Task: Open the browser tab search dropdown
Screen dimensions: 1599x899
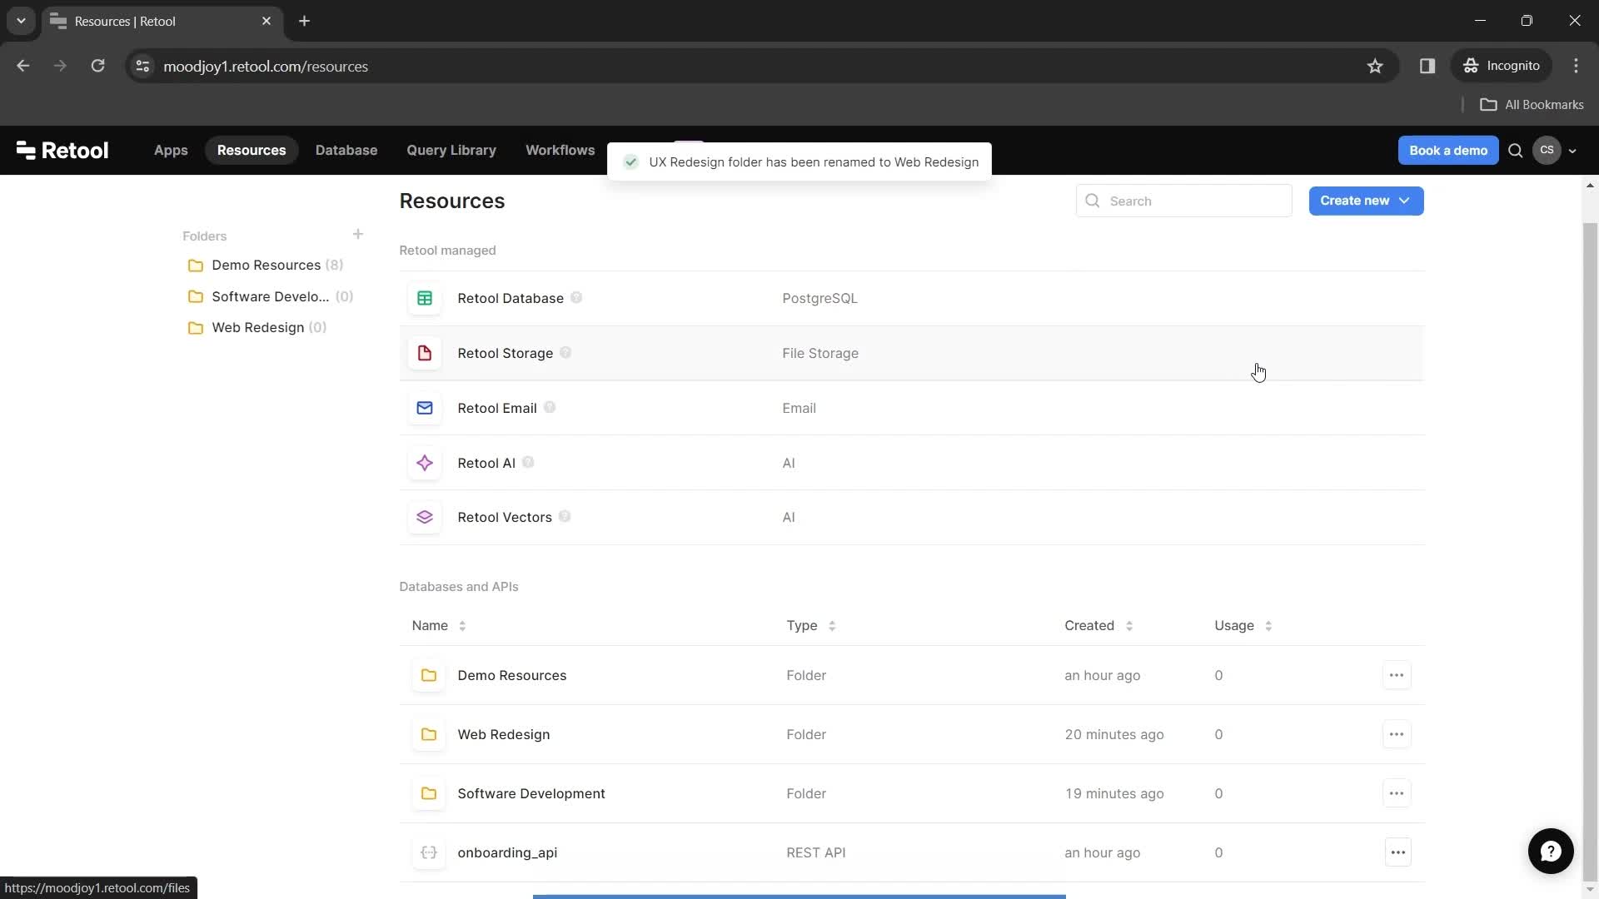Action: (21, 21)
